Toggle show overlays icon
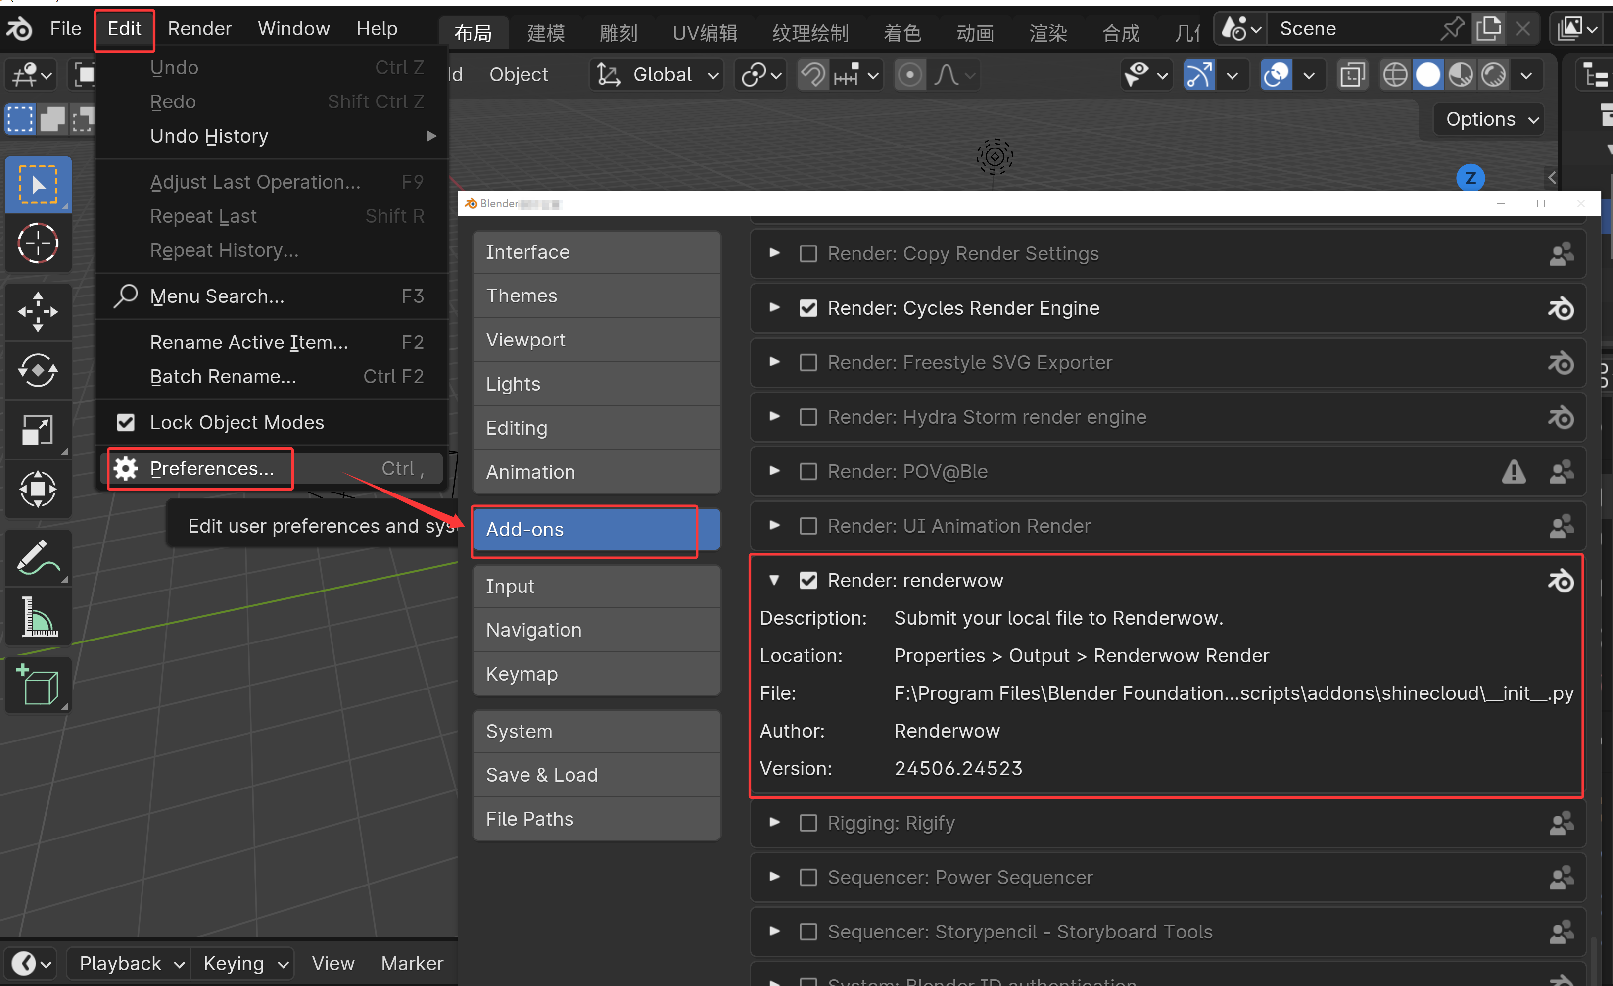Image resolution: width=1613 pixels, height=986 pixels. [x=1276, y=75]
